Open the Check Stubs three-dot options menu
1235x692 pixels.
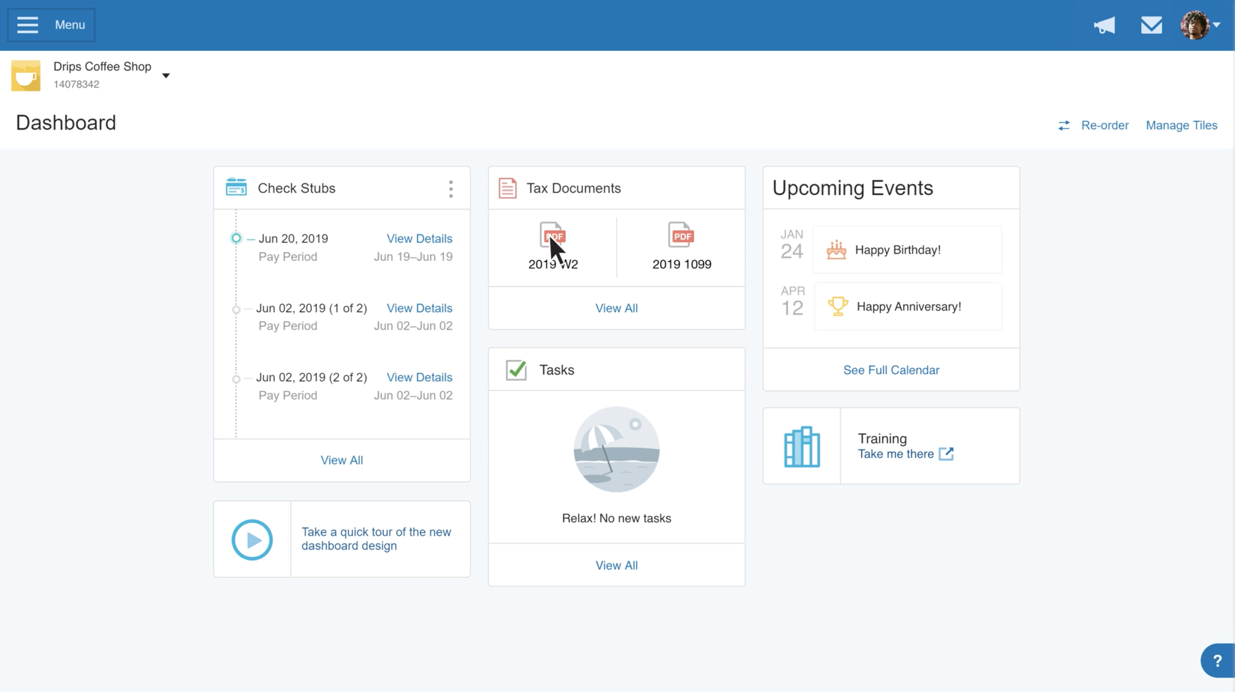pos(451,188)
